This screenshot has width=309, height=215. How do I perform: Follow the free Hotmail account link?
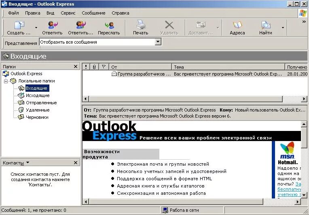tap(289, 189)
